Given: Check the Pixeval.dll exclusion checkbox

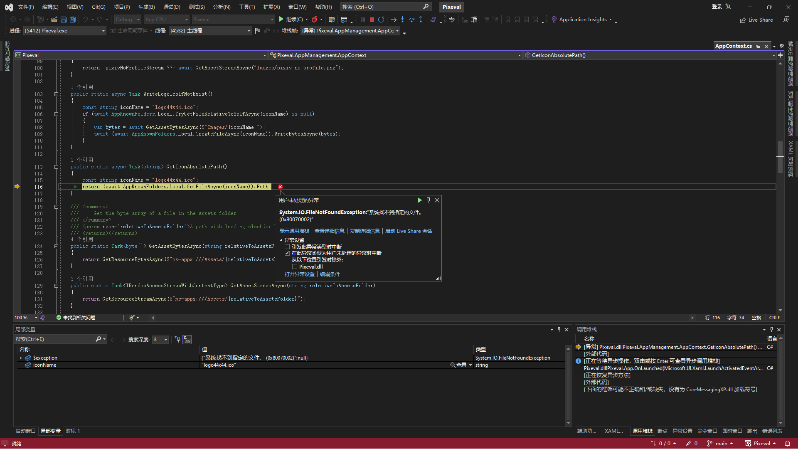Looking at the screenshot, I should click(295, 266).
